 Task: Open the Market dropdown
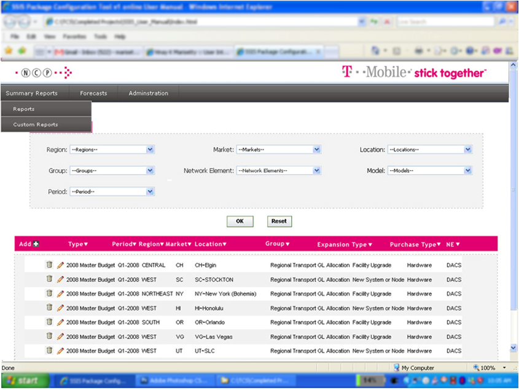(x=279, y=149)
